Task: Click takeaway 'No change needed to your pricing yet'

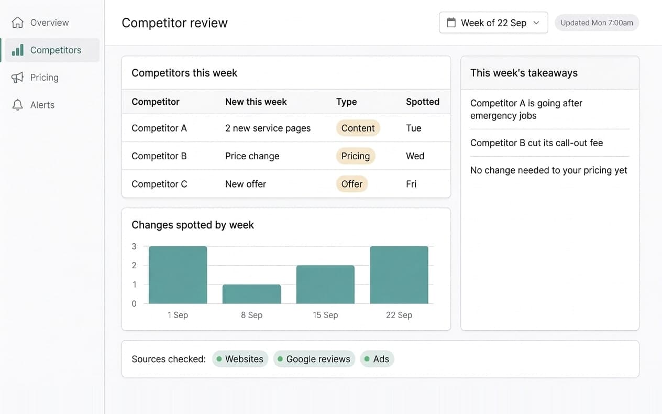Action: click(x=549, y=170)
